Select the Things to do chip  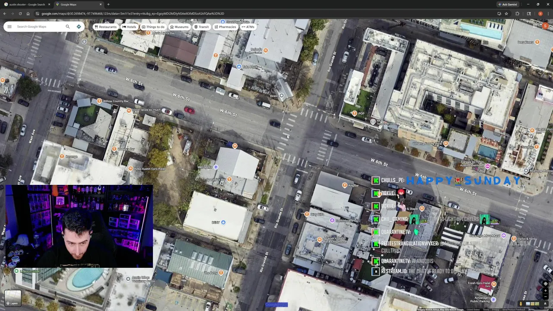pyautogui.click(x=153, y=27)
